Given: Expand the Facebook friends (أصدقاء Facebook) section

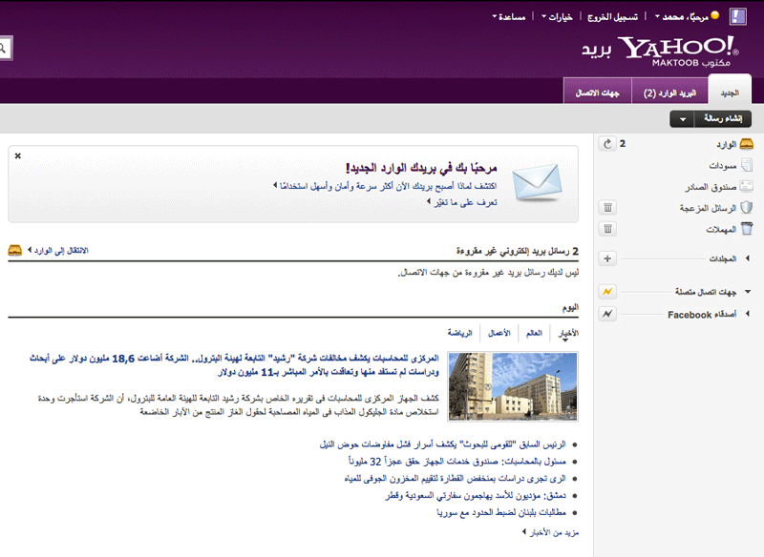Looking at the screenshot, I should [x=748, y=315].
